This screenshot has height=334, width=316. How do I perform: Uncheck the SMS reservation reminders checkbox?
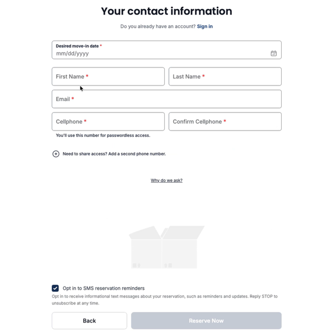pyautogui.click(x=55, y=288)
